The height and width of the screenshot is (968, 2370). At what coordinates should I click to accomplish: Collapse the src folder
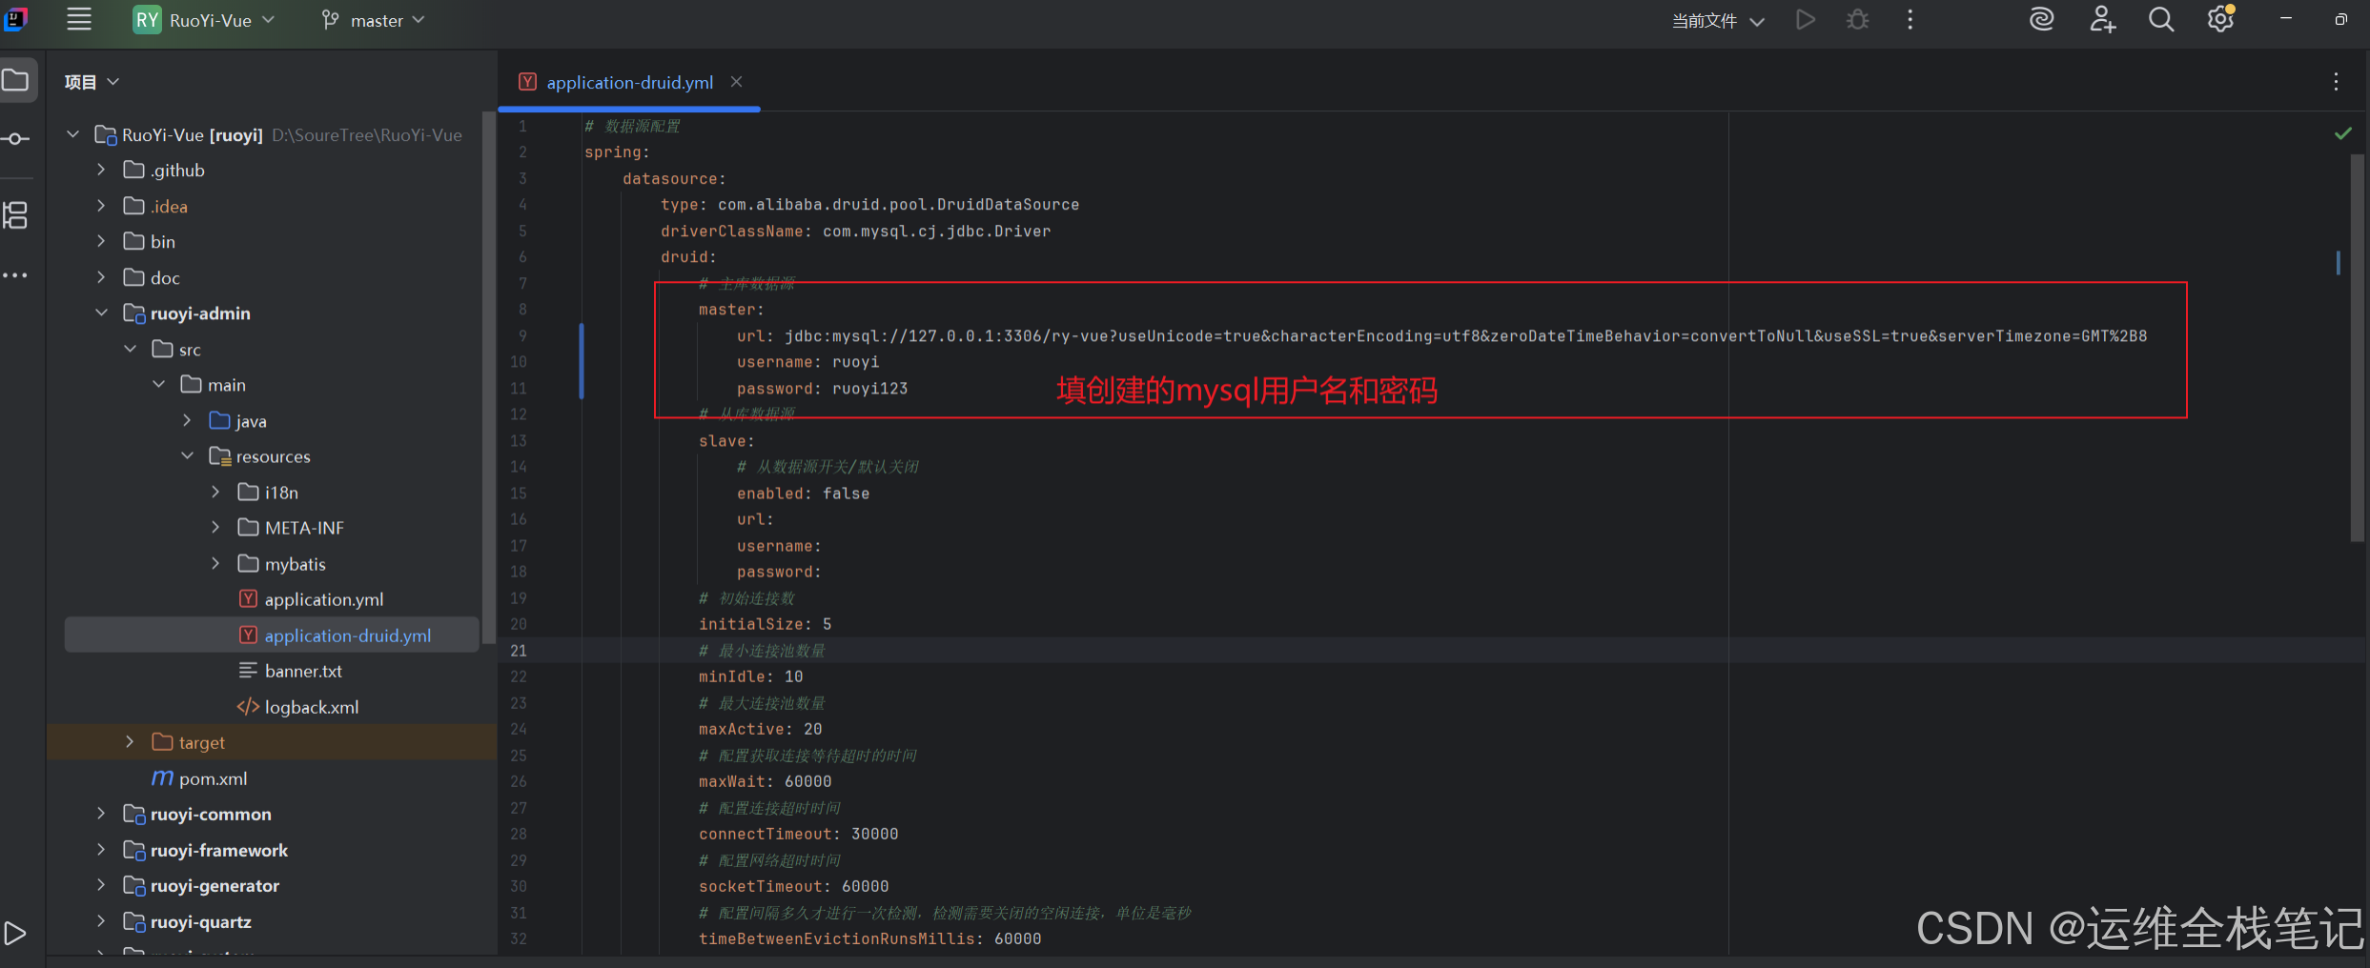pos(131,349)
